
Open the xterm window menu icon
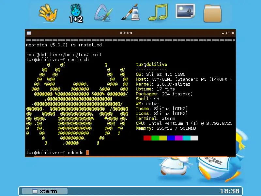(29, 33)
